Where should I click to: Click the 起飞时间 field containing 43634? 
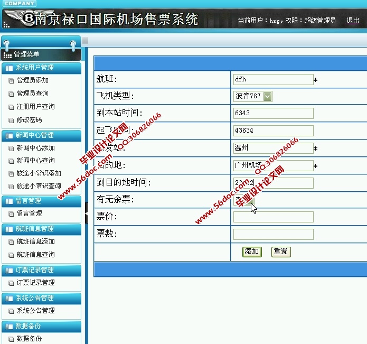[x=274, y=131]
